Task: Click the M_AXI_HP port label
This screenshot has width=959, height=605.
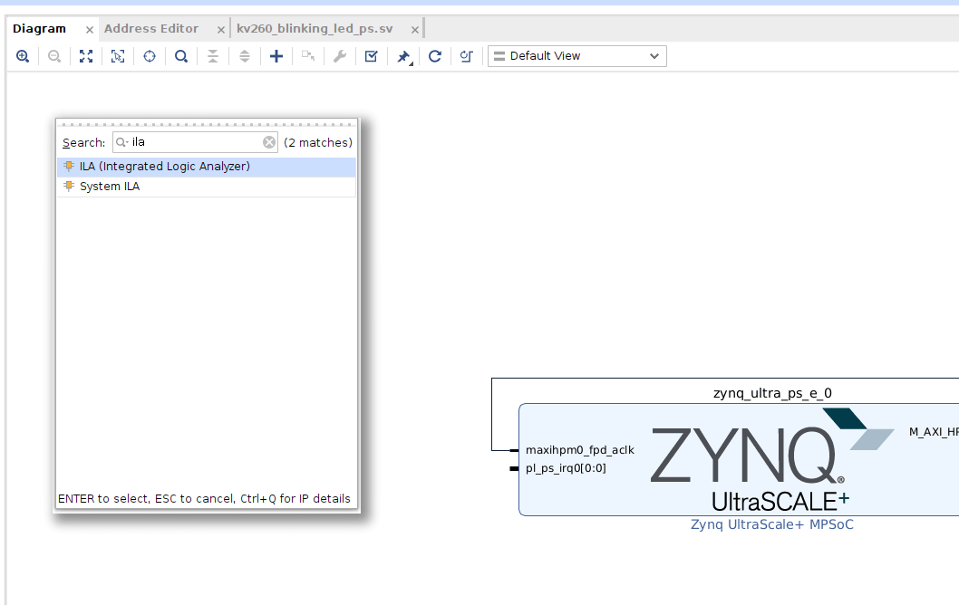Action: (934, 432)
